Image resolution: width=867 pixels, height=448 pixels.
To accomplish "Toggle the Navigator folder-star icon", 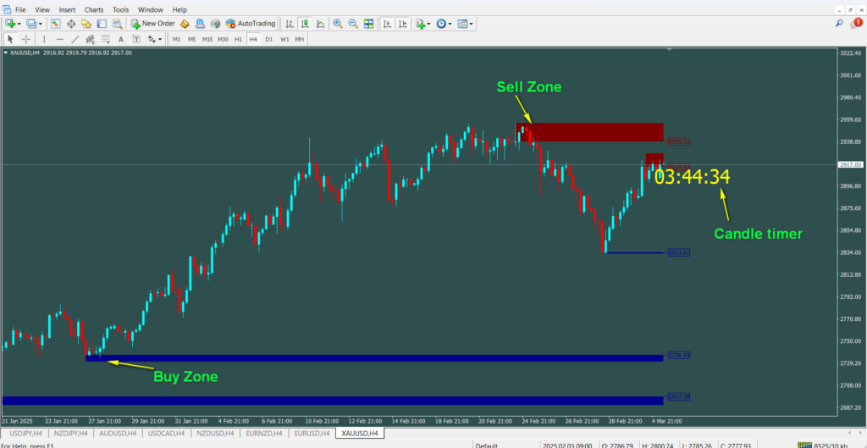I will point(86,24).
